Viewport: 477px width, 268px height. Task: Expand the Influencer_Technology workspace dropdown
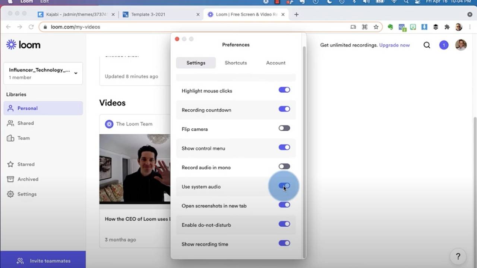pos(76,73)
